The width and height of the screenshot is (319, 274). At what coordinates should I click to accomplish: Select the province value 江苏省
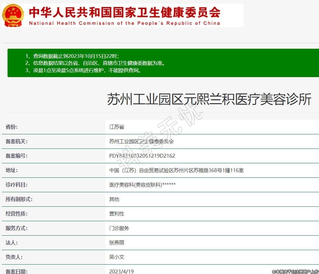[117, 127]
